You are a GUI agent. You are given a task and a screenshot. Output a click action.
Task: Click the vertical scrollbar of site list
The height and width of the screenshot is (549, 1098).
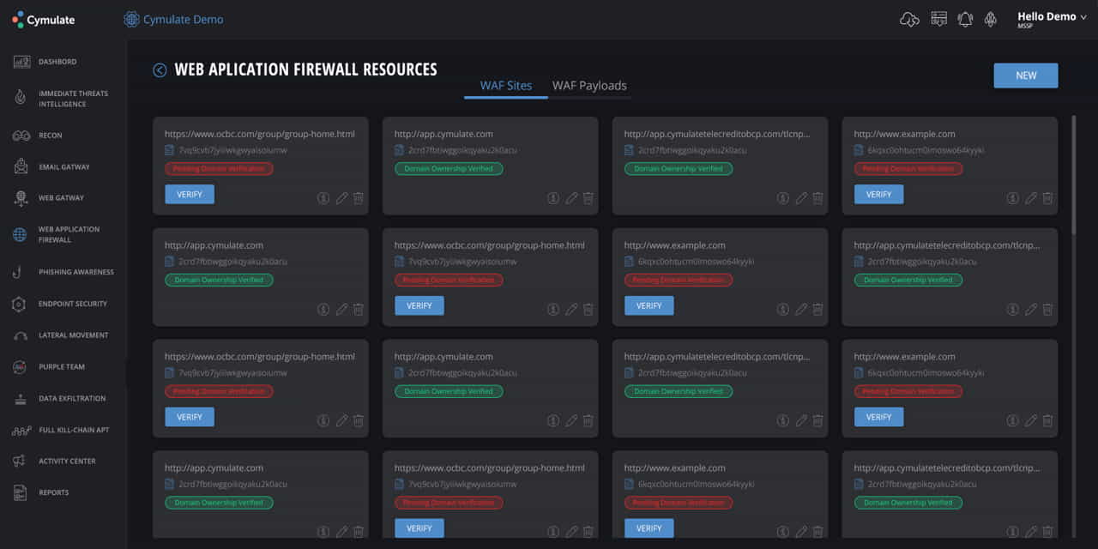(1073, 172)
